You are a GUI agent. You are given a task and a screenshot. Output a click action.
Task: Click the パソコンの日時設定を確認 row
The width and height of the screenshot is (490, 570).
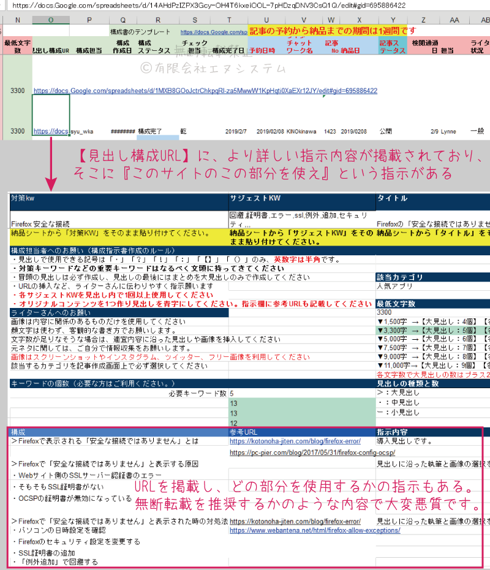click(x=59, y=530)
